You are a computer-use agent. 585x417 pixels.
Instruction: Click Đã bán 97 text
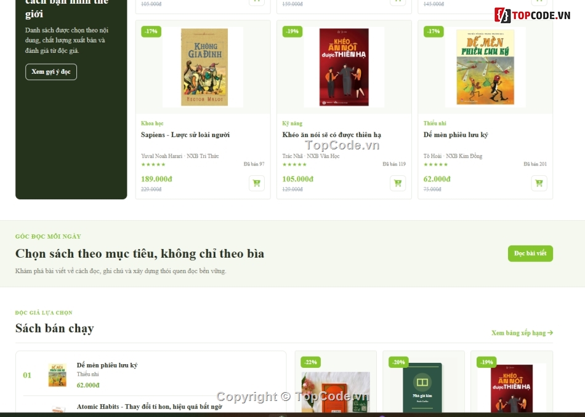(x=254, y=164)
